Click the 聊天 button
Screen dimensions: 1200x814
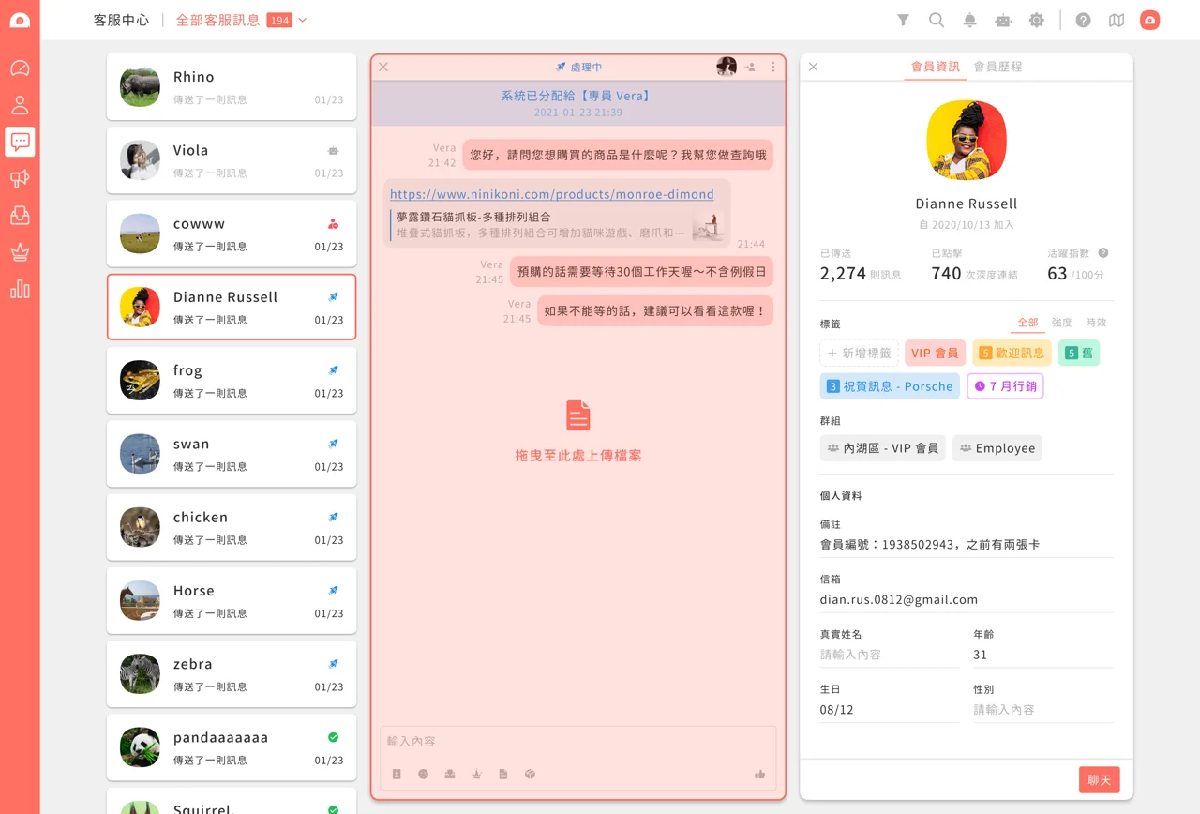1100,779
